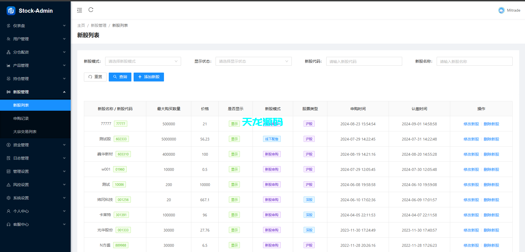Click the Stock-Admin logo icon
Screen dimensions: 525x252
[11, 11]
